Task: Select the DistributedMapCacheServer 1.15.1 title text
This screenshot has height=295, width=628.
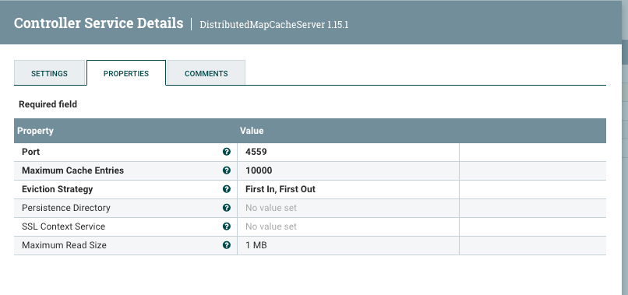Action: (274, 24)
